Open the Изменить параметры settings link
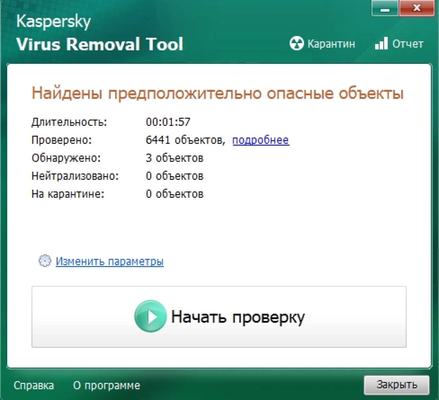 coord(109,261)
